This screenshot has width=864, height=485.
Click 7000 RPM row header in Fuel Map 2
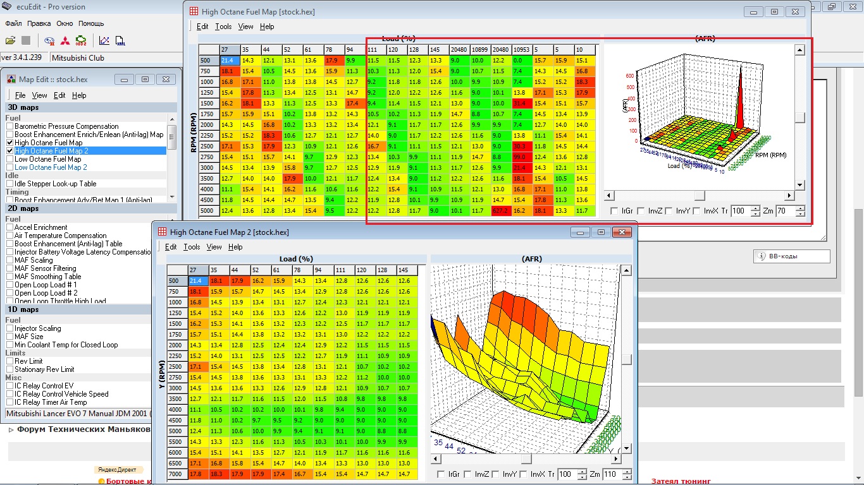(x=178, y=474)
